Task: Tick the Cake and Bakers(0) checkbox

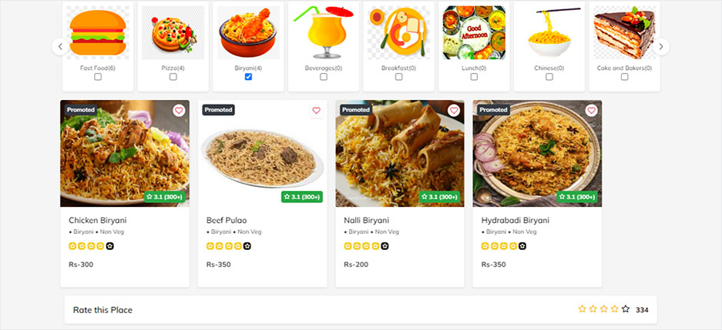Action: [624, 77]
